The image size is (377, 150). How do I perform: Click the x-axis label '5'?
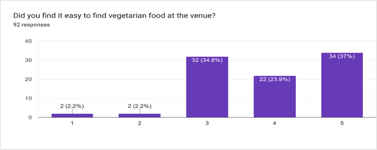[x=342, y=124]
